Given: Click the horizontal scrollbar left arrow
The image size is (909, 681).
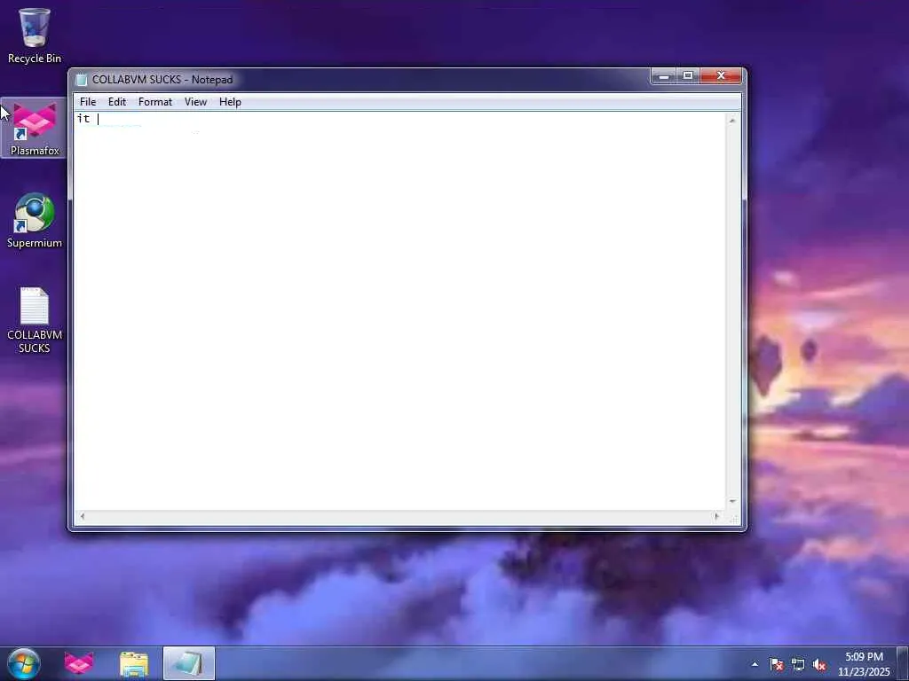Looking at the screenshot, I should pyautogui.click(x=83, y=516).
